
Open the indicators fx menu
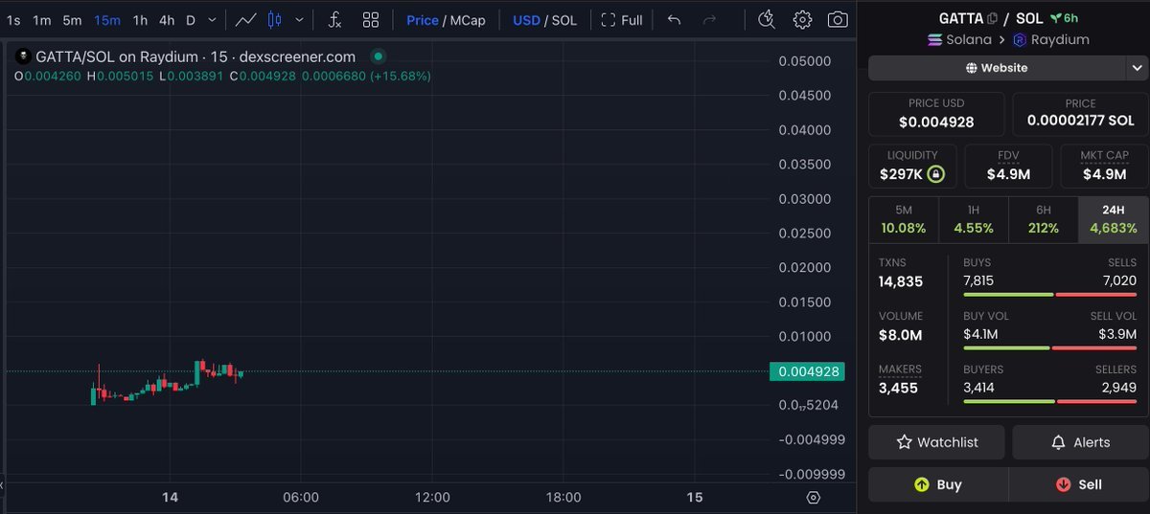(334, 20)
